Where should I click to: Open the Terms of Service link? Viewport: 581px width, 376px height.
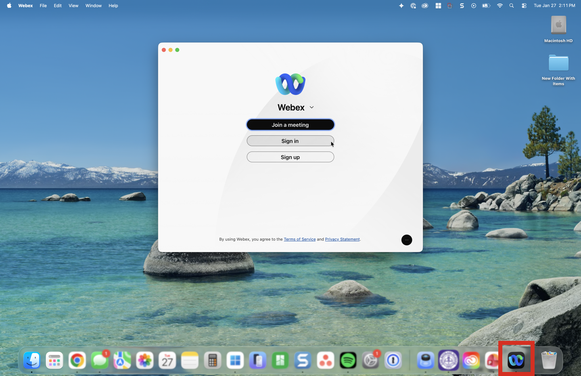click(299, 239)
